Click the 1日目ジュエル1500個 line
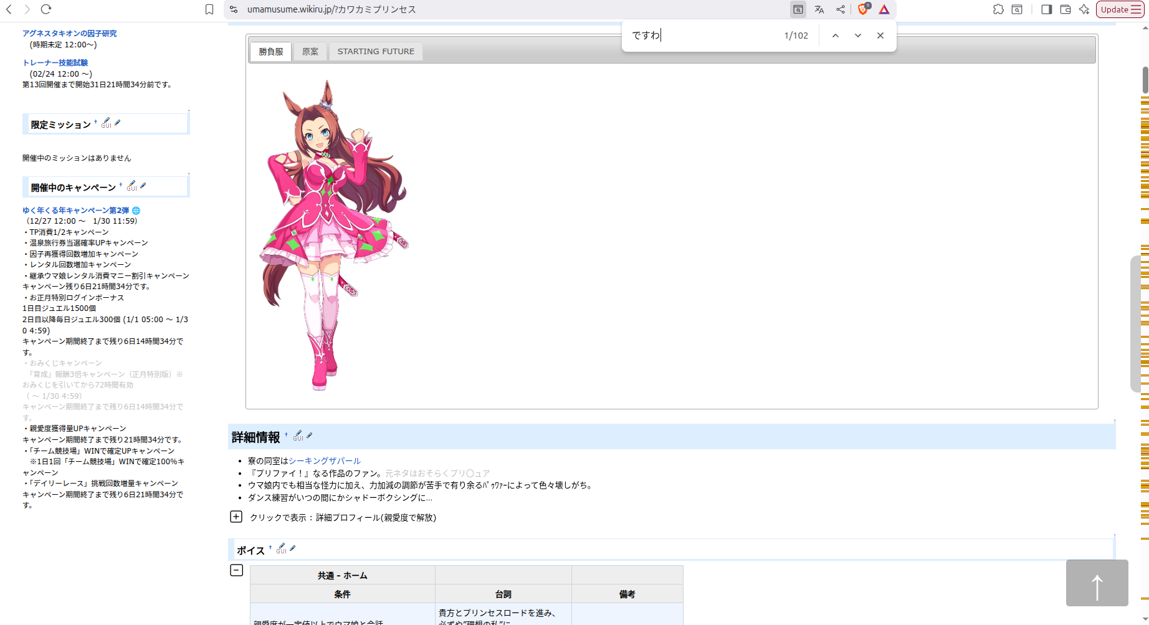 59,308
